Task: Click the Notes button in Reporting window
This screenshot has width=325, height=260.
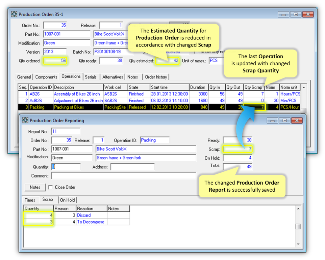Action: [35, 187]
